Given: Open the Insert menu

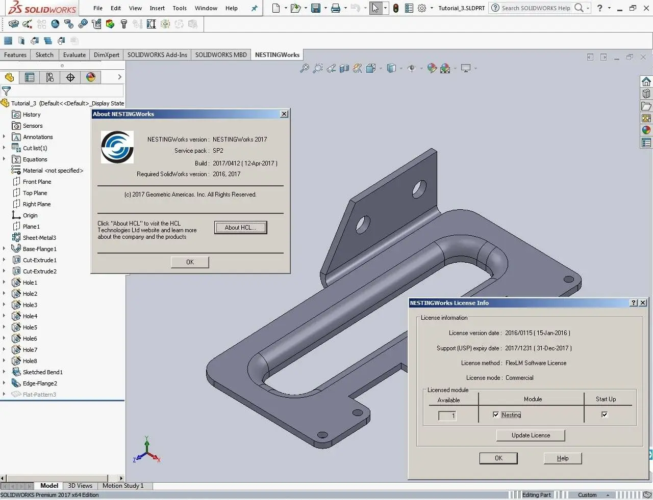Looking at the screenshot, I should click(x=157, y=8).
